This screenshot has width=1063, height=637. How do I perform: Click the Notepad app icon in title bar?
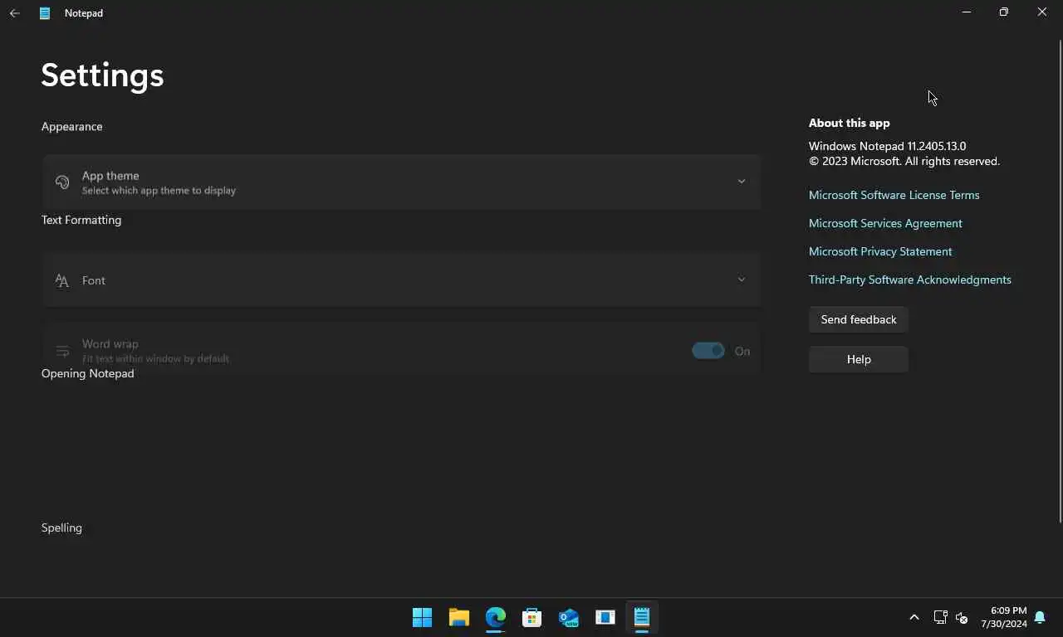tap(45, 13)
